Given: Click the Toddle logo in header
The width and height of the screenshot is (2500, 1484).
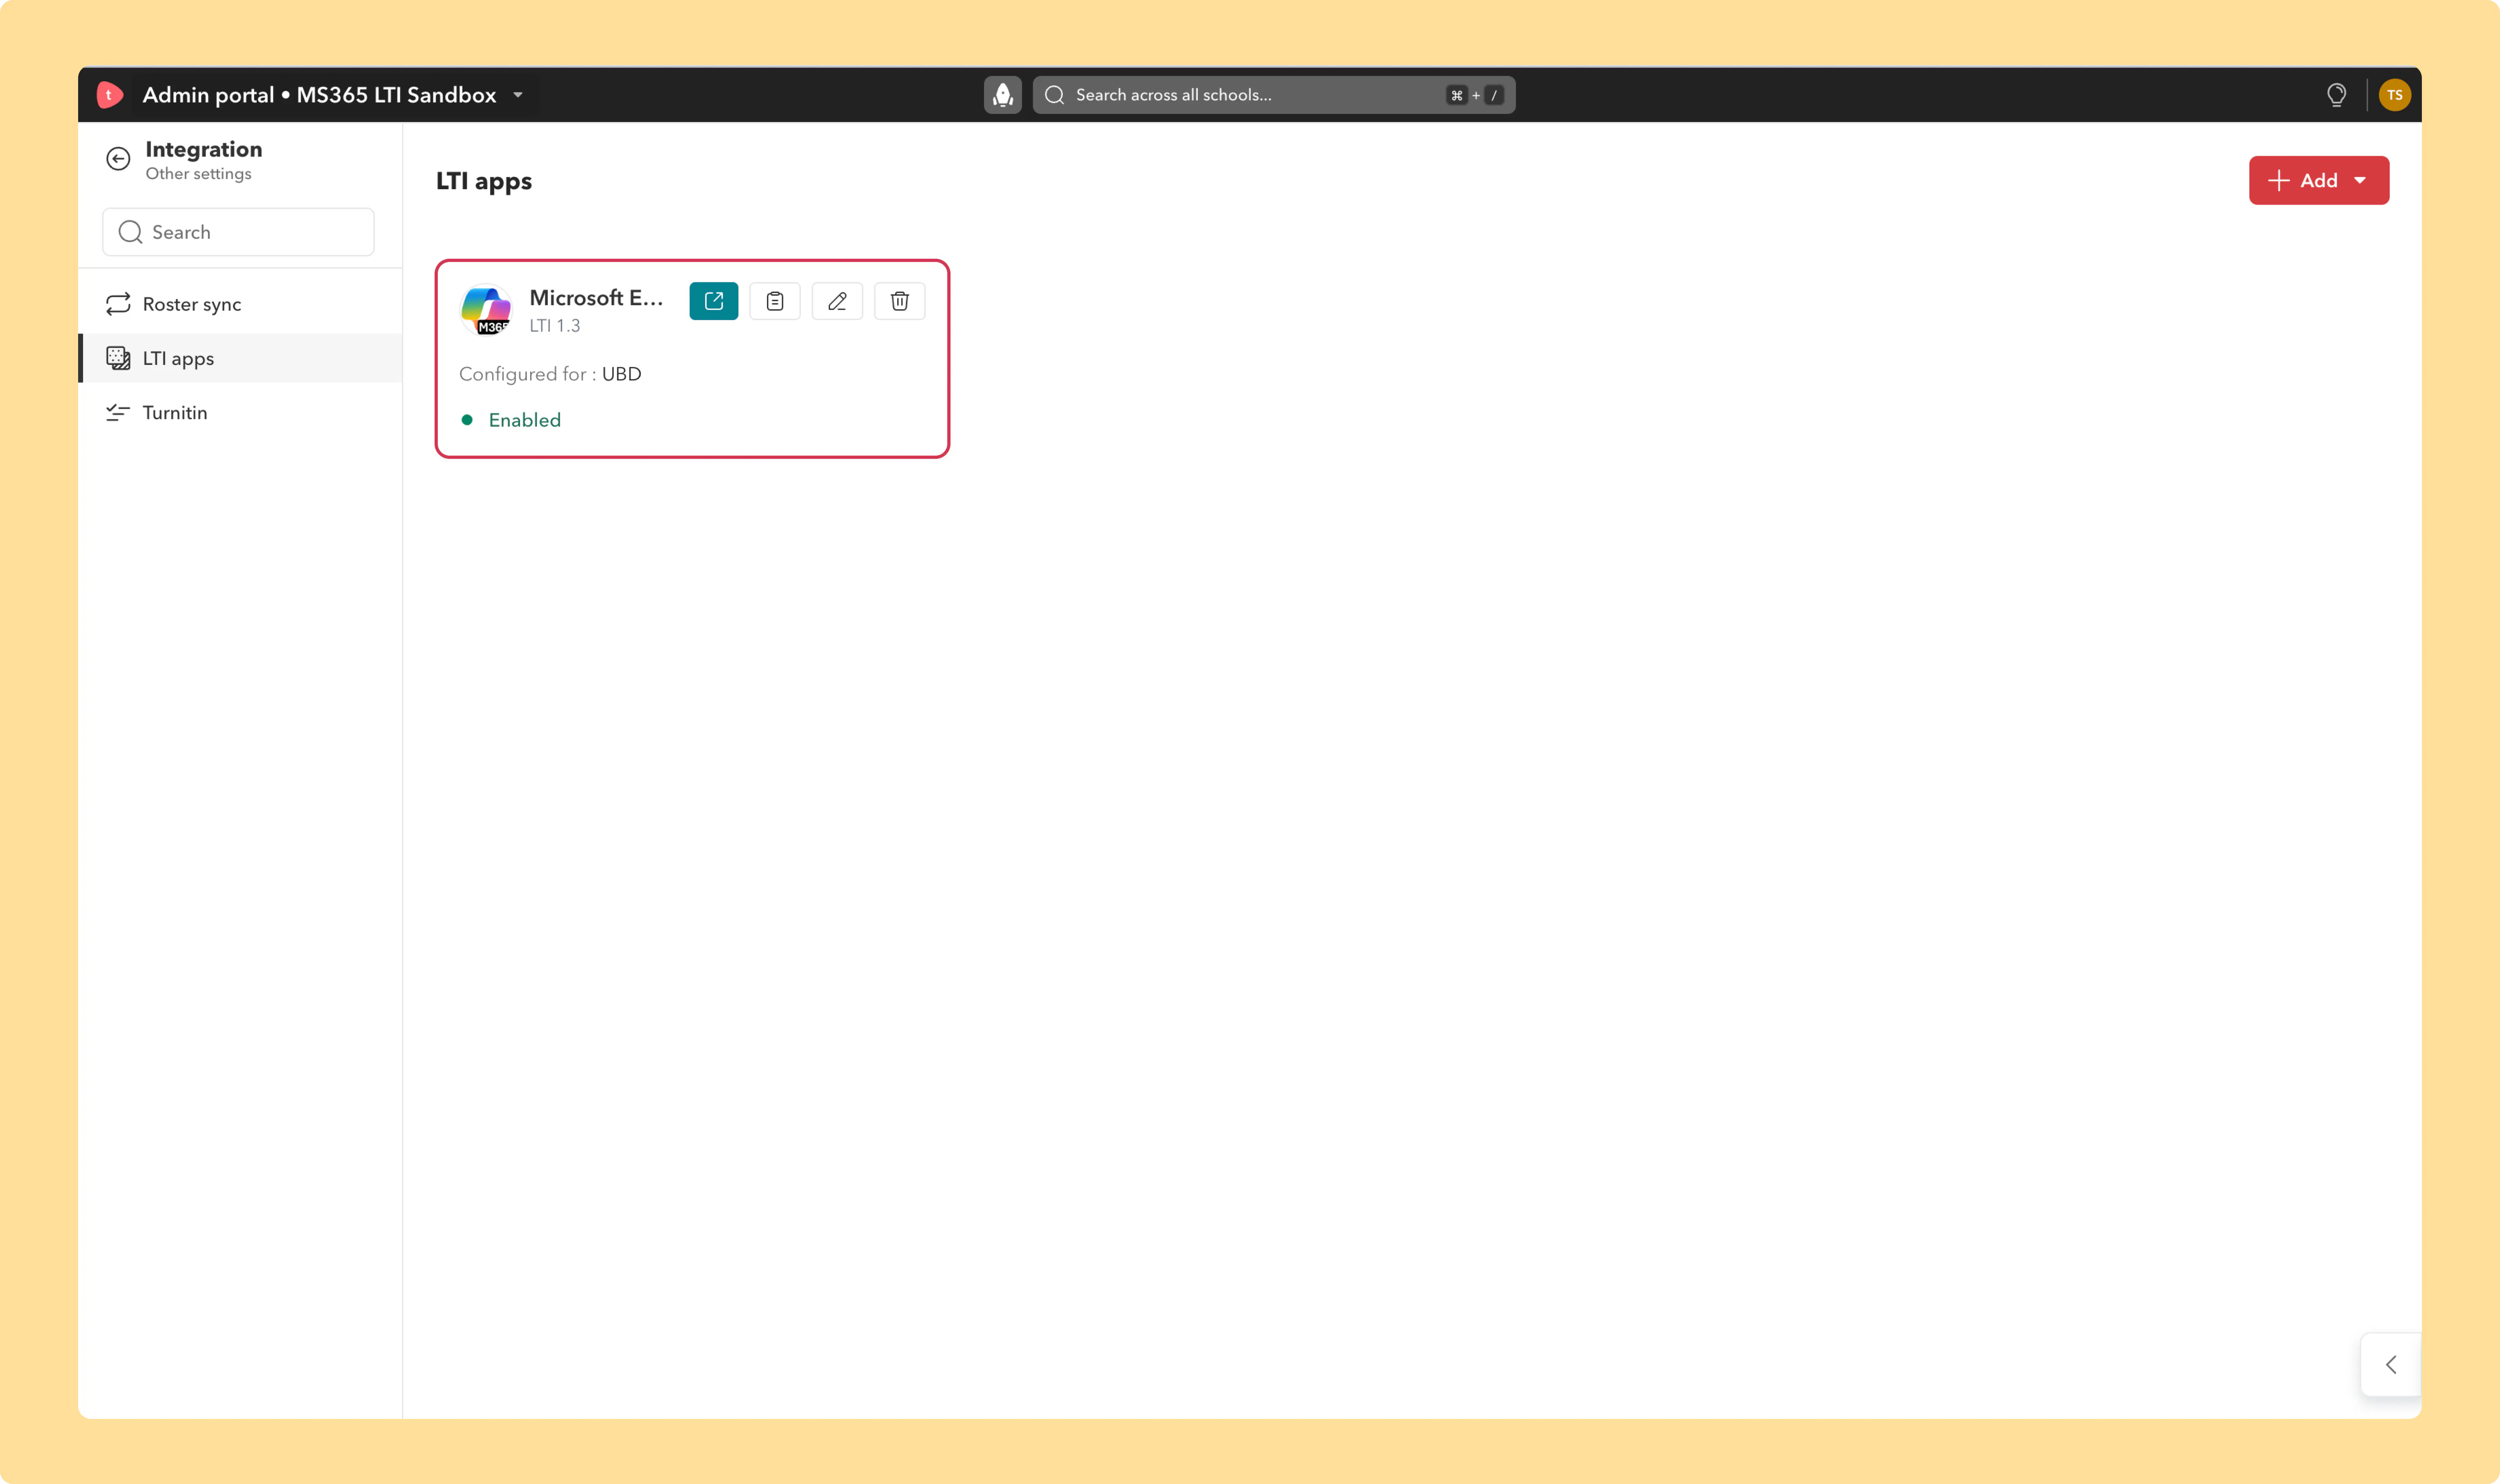Looking at the screenshot, I should point(110,95).
